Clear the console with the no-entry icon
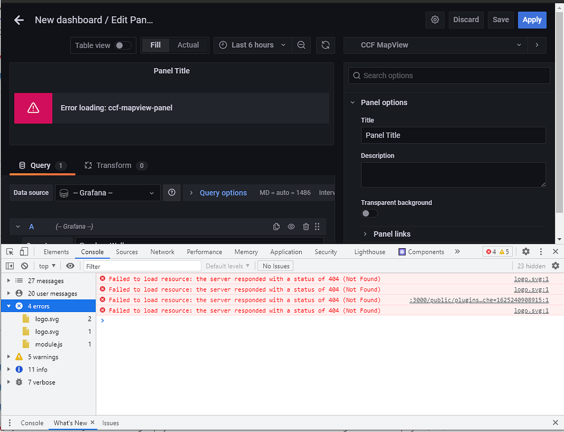The image size is (564, 432). pyautogui.click(x=23, y=266)
